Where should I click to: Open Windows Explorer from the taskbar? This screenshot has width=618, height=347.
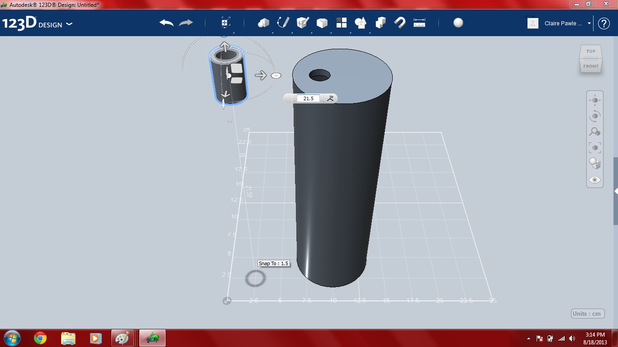click(68, 338)
